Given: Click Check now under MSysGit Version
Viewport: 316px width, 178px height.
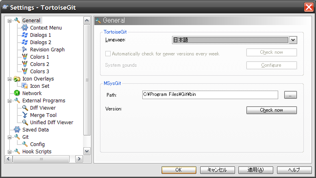Looking at the screenshot, I should pos(271,110).
